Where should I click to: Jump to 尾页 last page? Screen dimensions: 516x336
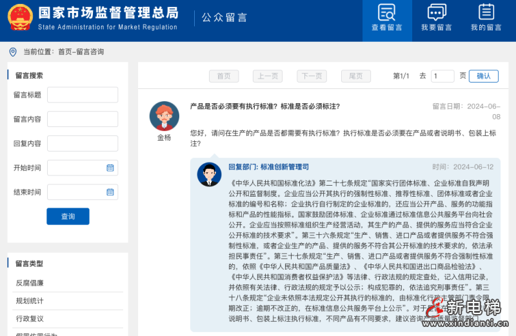click(355, 76)
